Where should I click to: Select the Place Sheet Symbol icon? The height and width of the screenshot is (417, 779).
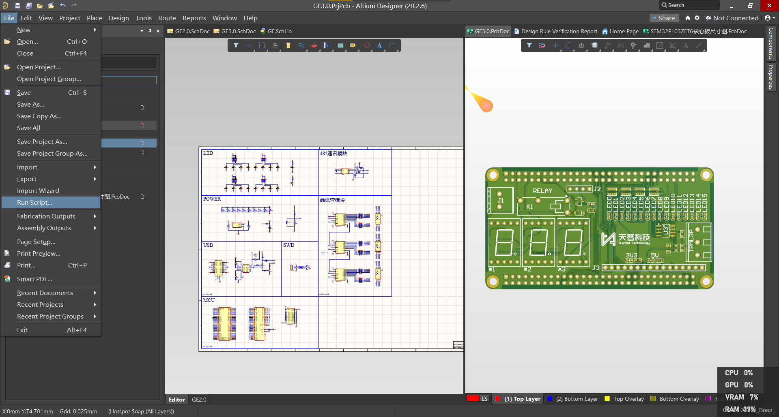340,45
